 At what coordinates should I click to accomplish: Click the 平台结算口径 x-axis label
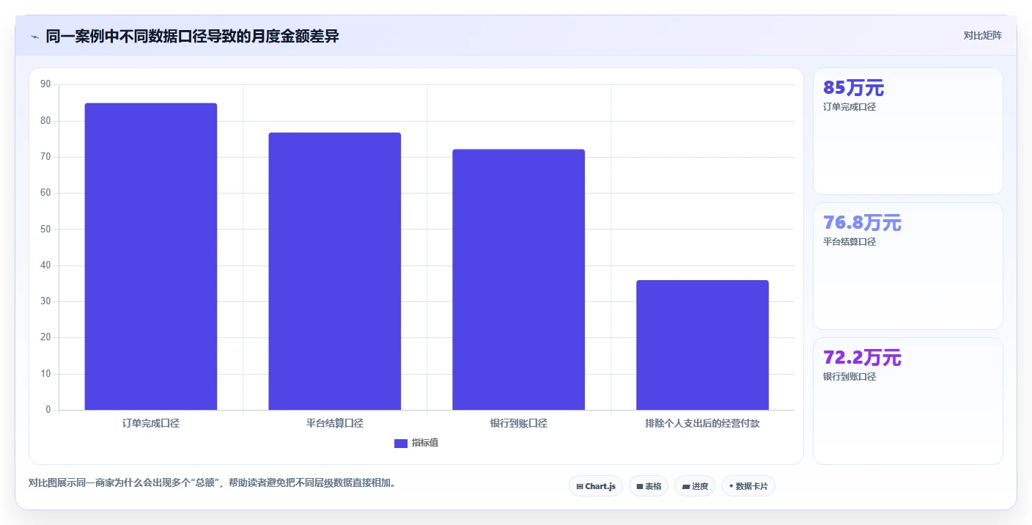(x=335, y=423)
